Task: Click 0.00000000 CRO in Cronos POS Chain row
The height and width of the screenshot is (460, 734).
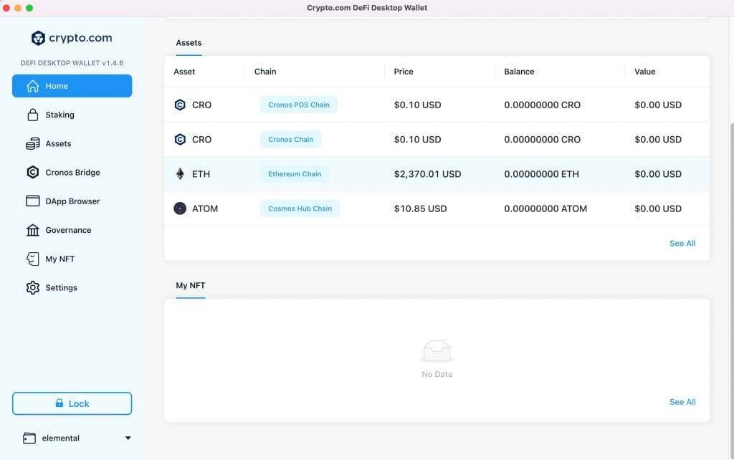Action: click(542, 105)
